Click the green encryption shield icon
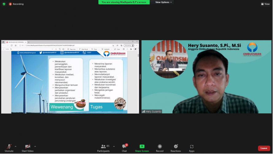Viewport: 273px width, 154px height. (4, 4)
